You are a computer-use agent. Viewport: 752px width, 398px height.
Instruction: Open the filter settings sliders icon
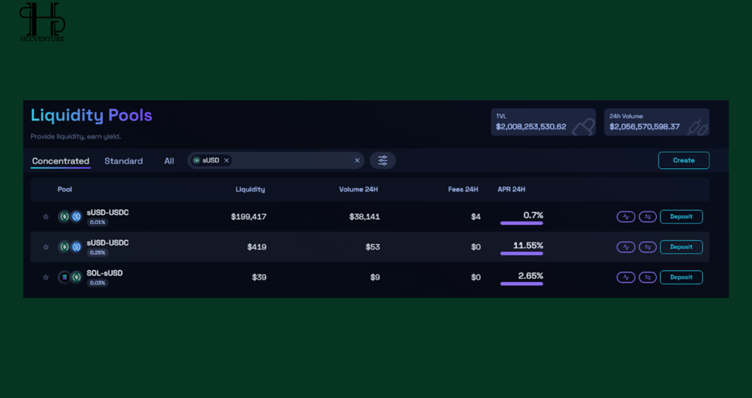point(383,161)
